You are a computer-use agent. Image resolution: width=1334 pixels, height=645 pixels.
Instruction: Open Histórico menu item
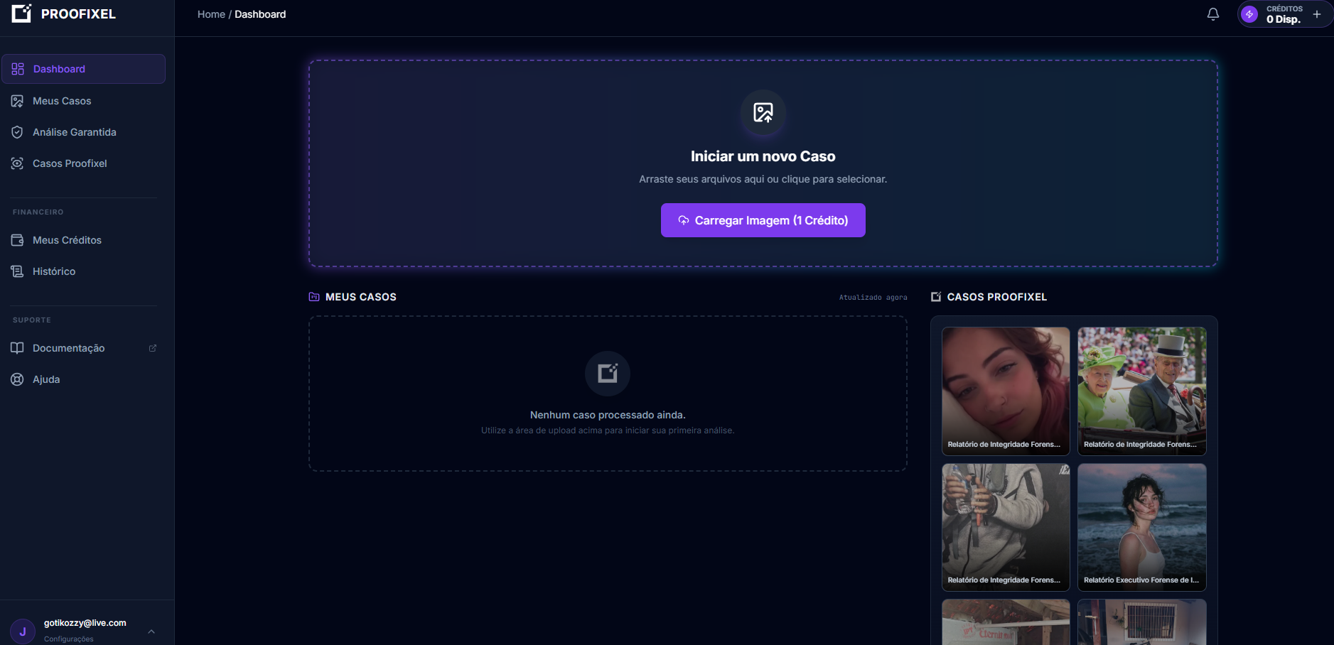pos(83,271)
